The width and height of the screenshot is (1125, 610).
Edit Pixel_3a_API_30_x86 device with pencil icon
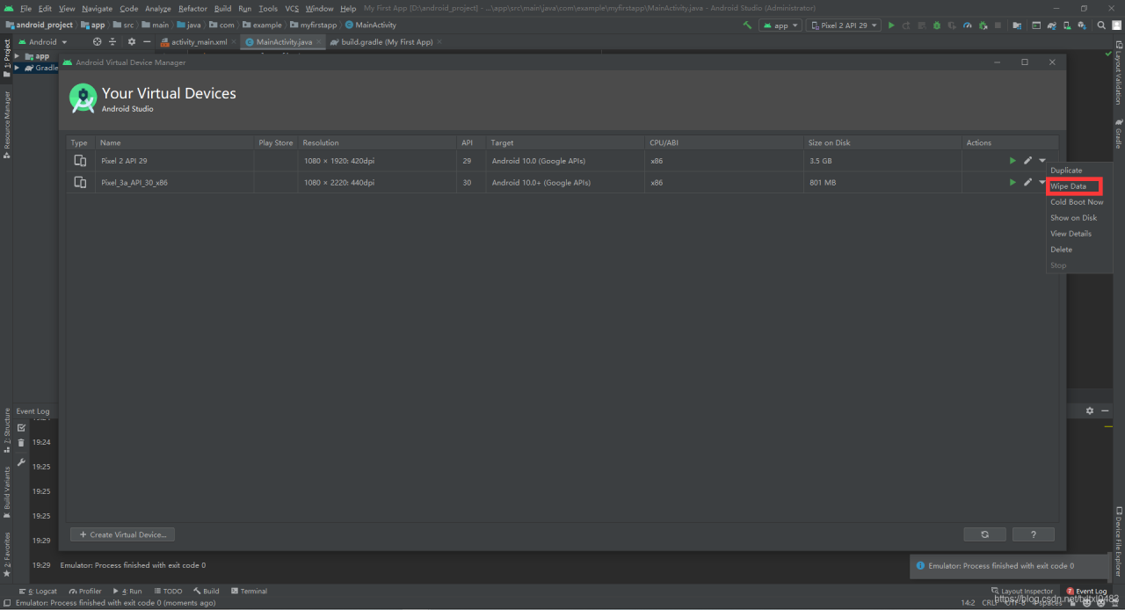point(1027,183)
